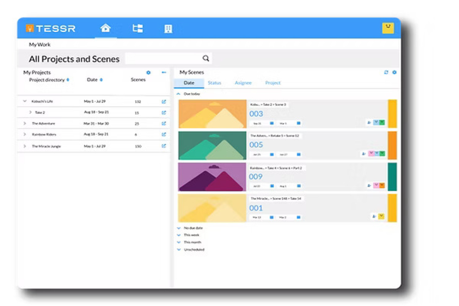The height and width of the screenshot is (306, 459).
Task: Click the yellow user avatar icon
Action: click(x=388, y=28)
